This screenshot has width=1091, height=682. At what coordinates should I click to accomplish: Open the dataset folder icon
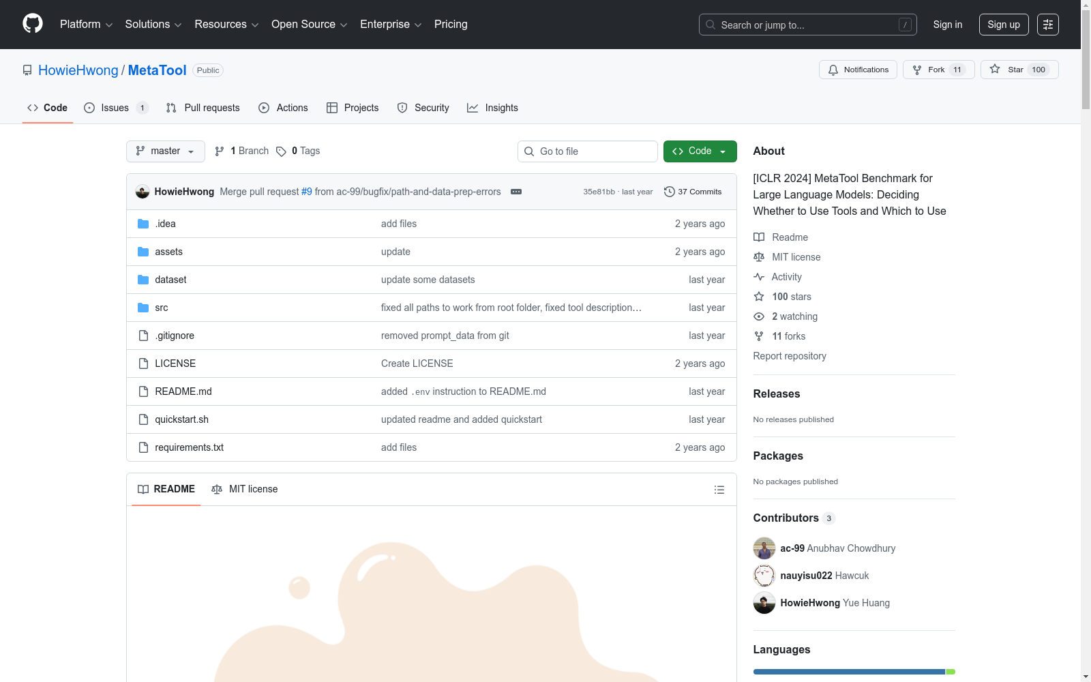pos(143,280)
